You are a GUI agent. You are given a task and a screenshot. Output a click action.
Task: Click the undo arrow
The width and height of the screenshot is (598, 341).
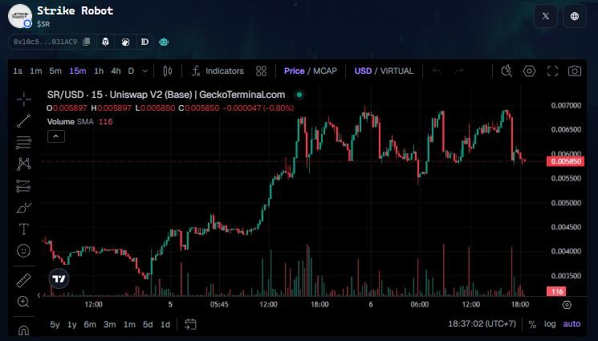437,71
